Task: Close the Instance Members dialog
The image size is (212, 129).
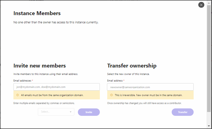Action: [x=201, y=5]
